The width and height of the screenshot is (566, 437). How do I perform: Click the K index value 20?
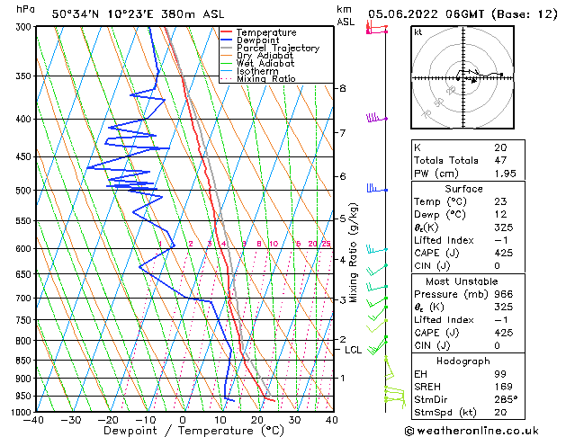click(x=500, y=147)
